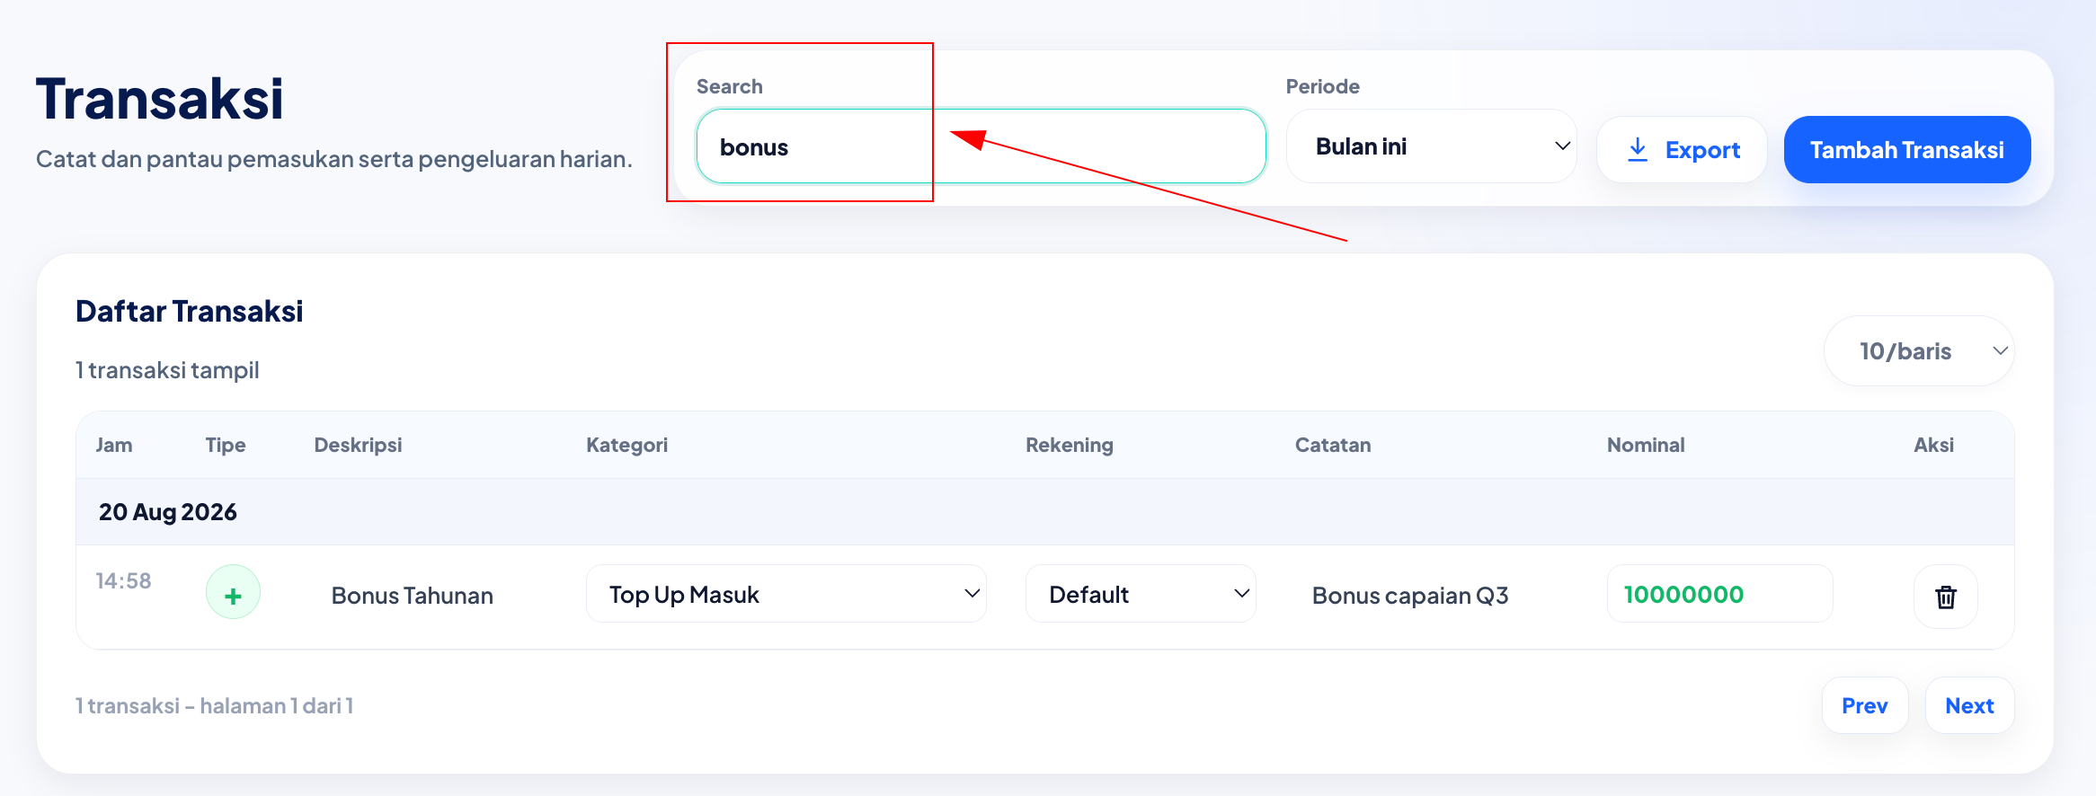
Task: Click the 20 Aug 2026 date group row
Action: 1044,512
